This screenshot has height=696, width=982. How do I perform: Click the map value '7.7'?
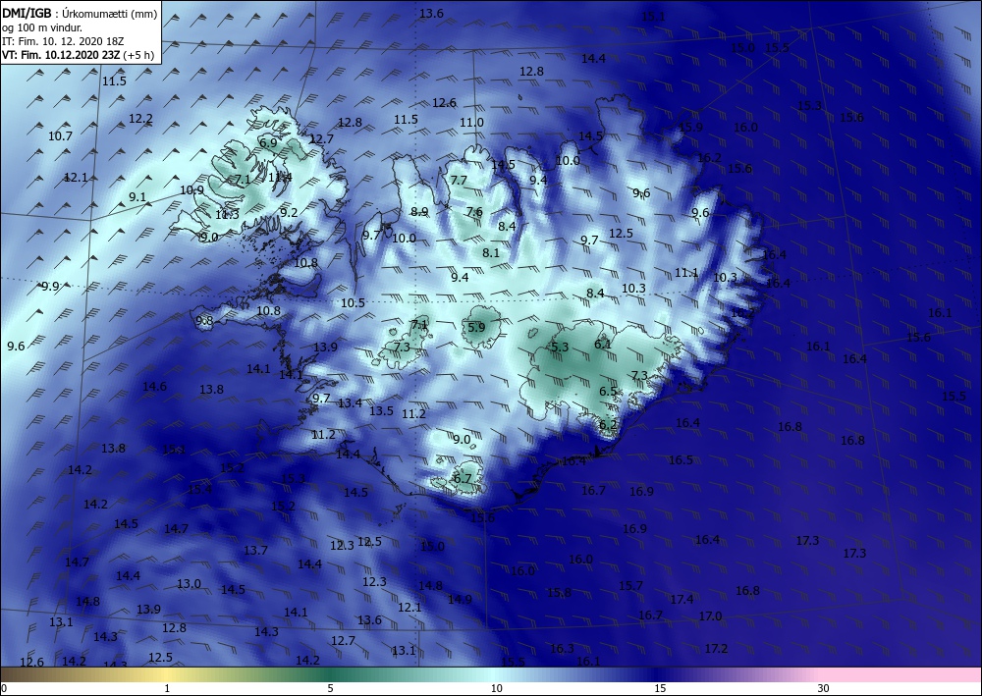pyautogui.click(x=459, y=181)
